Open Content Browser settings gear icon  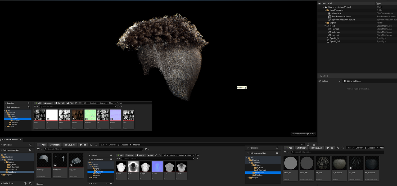tap(314, 145)
